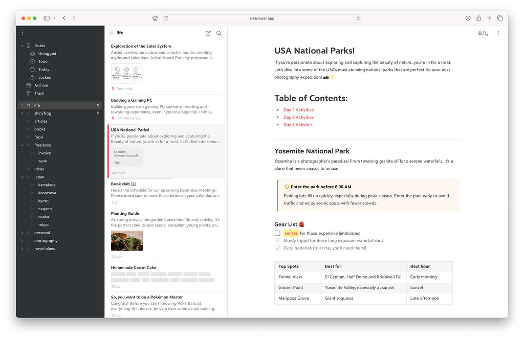Select the Locked notes section

45,77
